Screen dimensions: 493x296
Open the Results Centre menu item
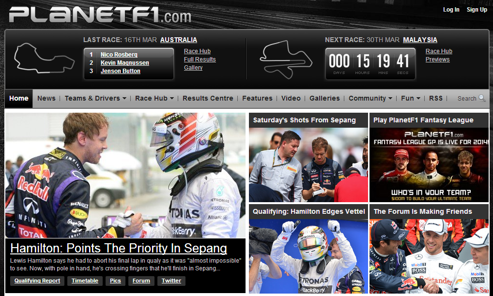tap(208, 98)
